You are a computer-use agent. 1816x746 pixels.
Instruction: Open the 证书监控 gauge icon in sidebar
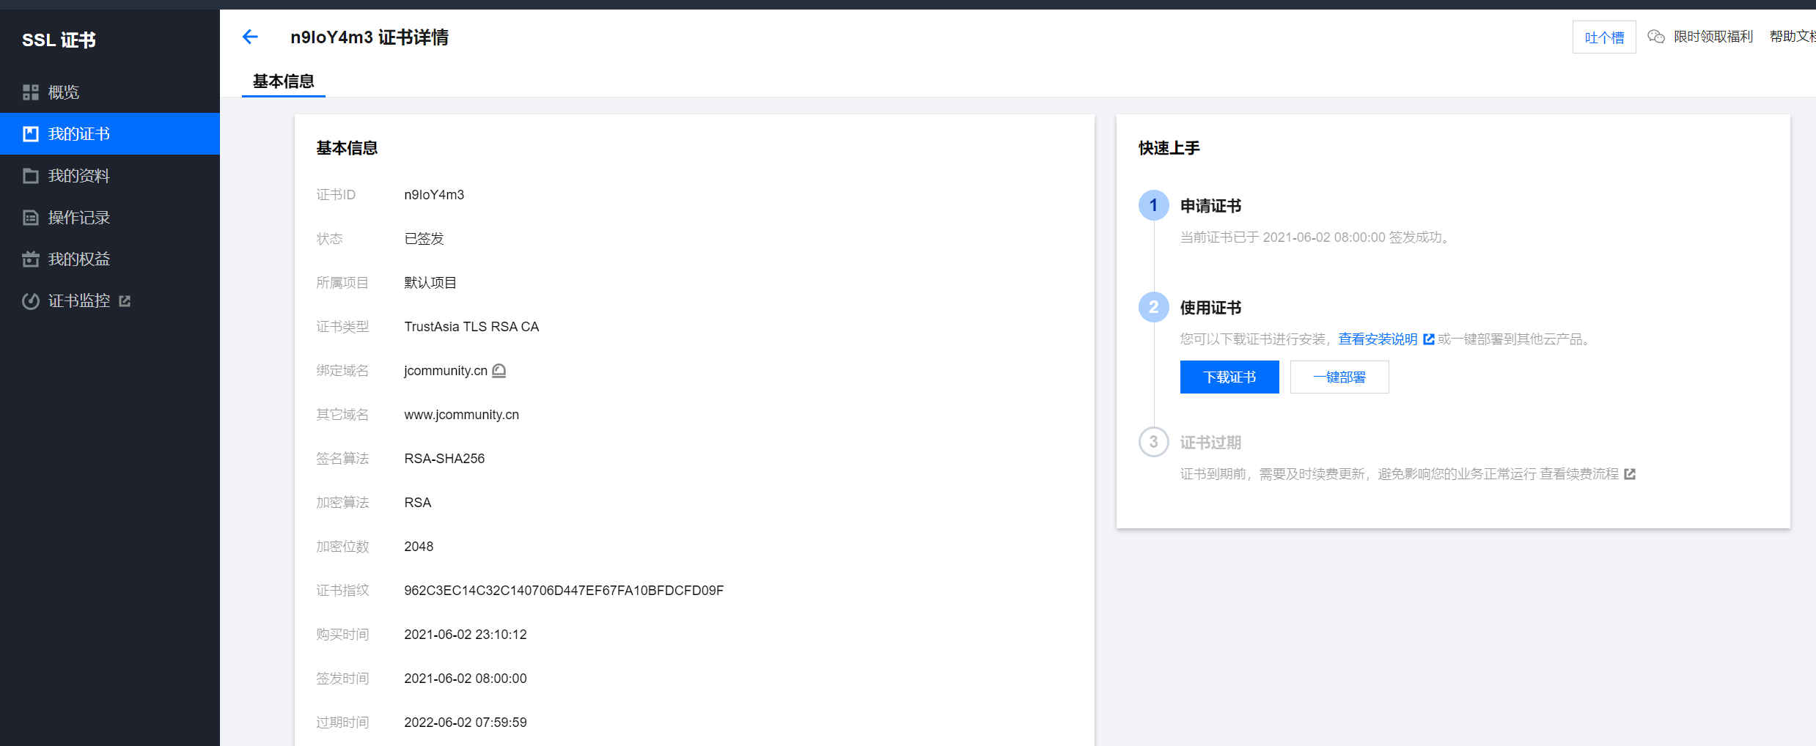tap(30, 300)
